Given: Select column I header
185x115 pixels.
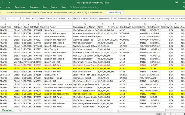Looking at the screenshot, I should coord(113,24).
